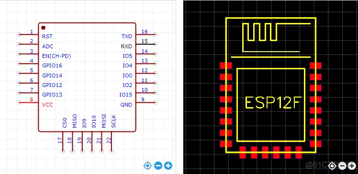Select the red pin number 8
The width and height of the screenshot is (358, 174).
32,99
